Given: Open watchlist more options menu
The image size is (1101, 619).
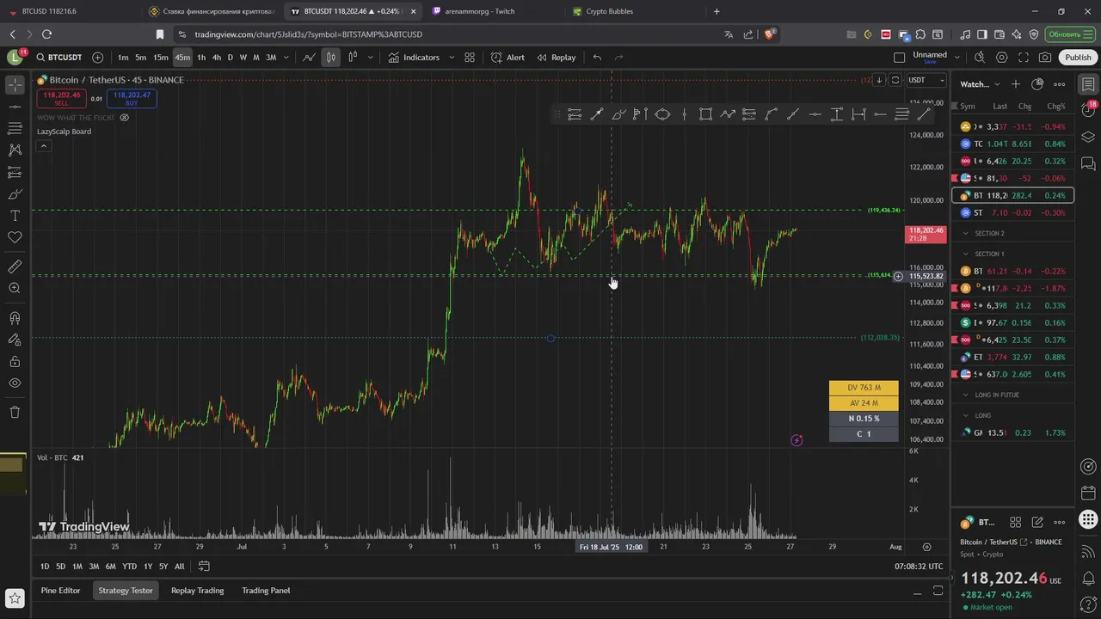Looking at the screenshot, I should [1059, 84].
